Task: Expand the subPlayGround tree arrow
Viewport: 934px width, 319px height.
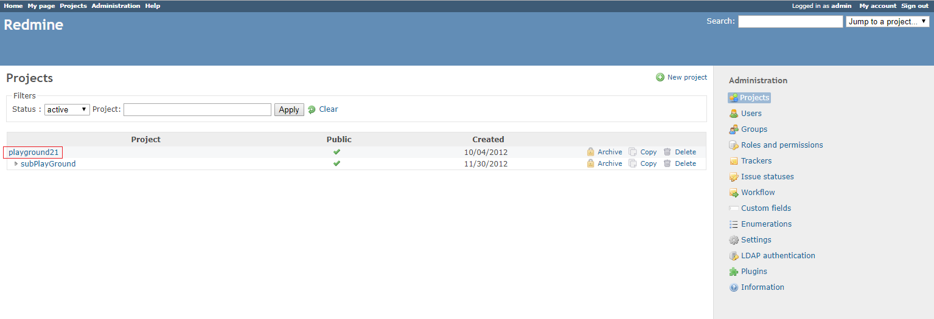Action: coord(16,163)
